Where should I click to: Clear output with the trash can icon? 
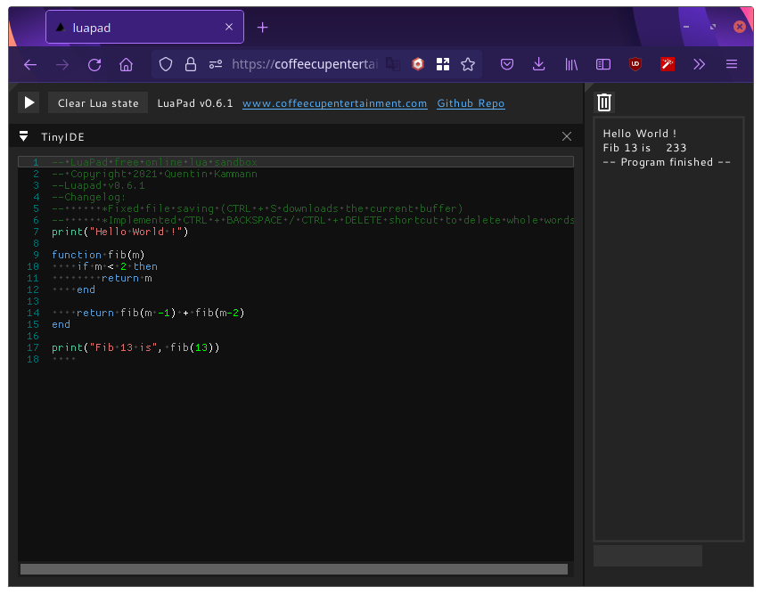click(x=604, y=102)
